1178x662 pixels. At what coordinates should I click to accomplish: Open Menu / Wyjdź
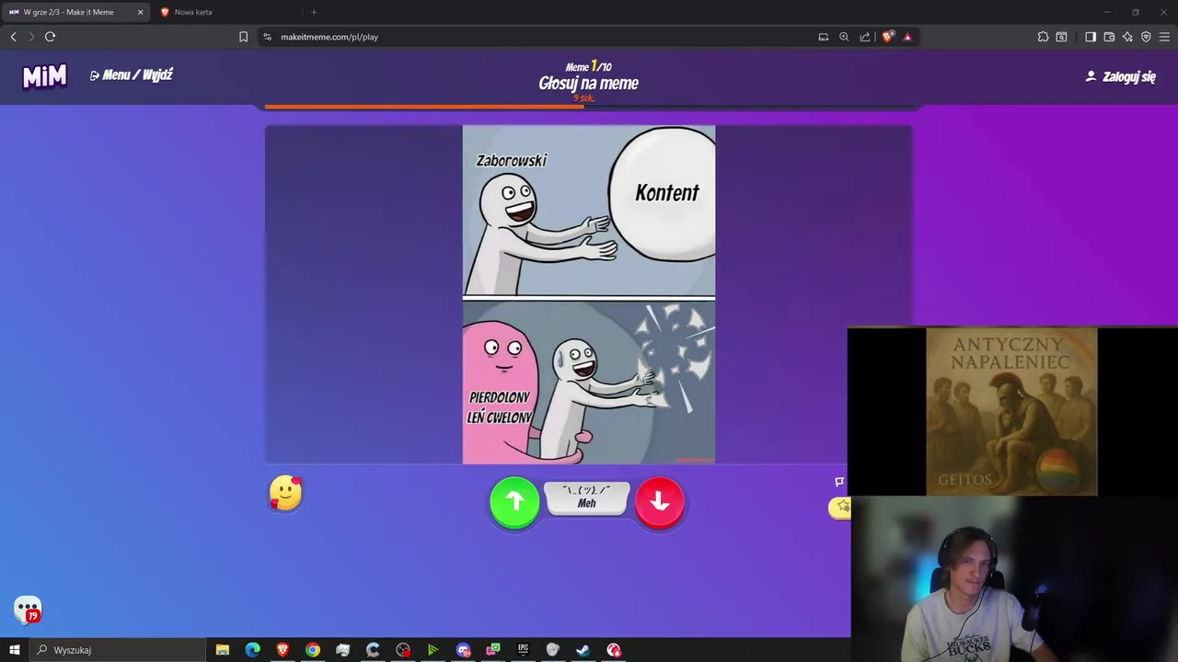[x=131, y=75]
